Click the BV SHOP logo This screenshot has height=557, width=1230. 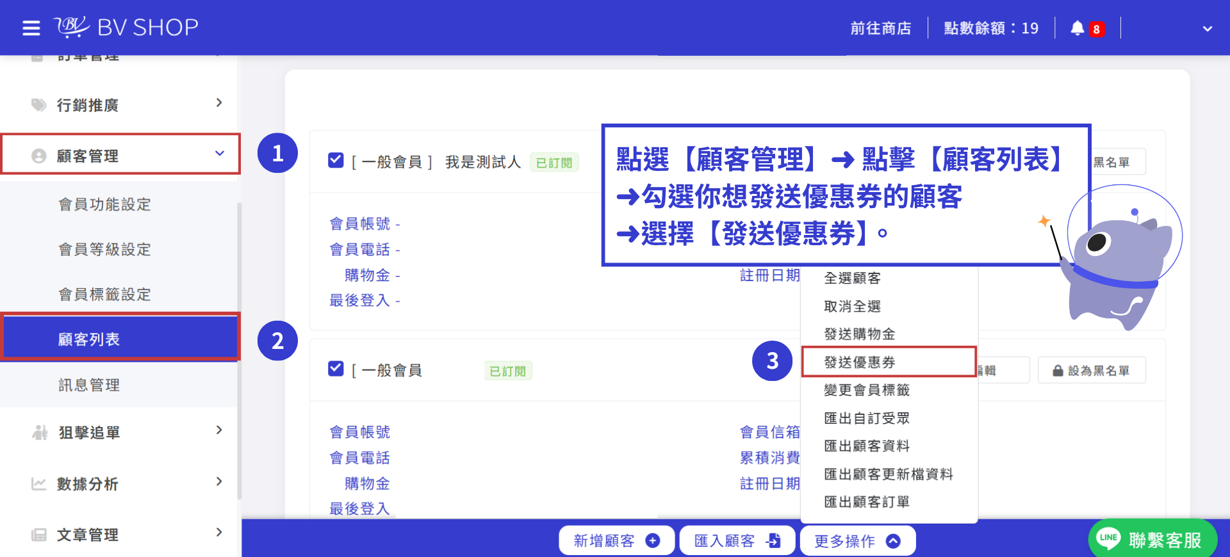click(x=126, y=27)
